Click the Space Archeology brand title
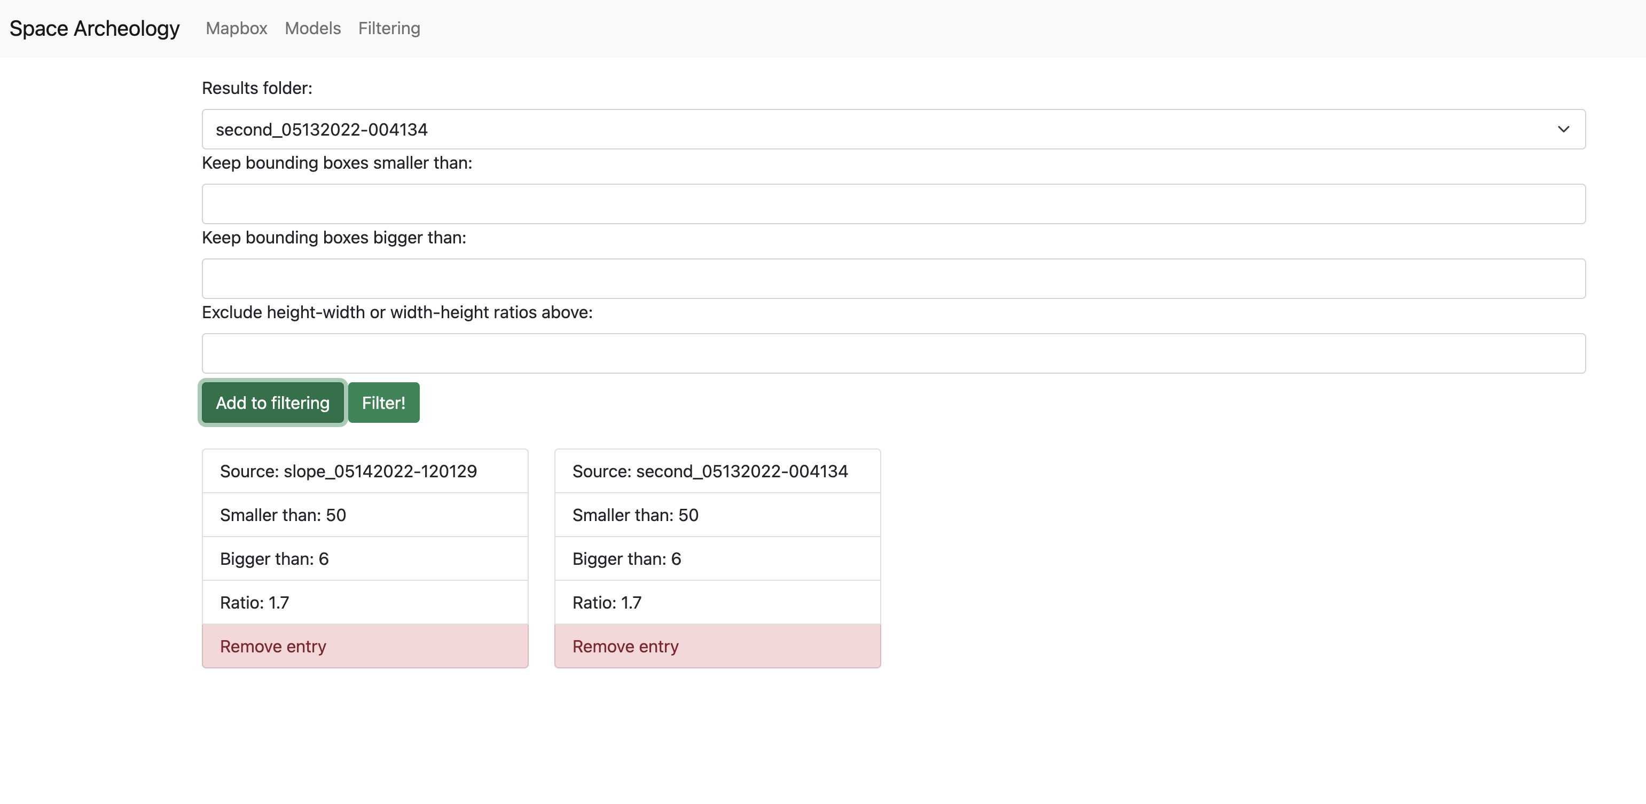1646x804 pixels. coord(95,28)
